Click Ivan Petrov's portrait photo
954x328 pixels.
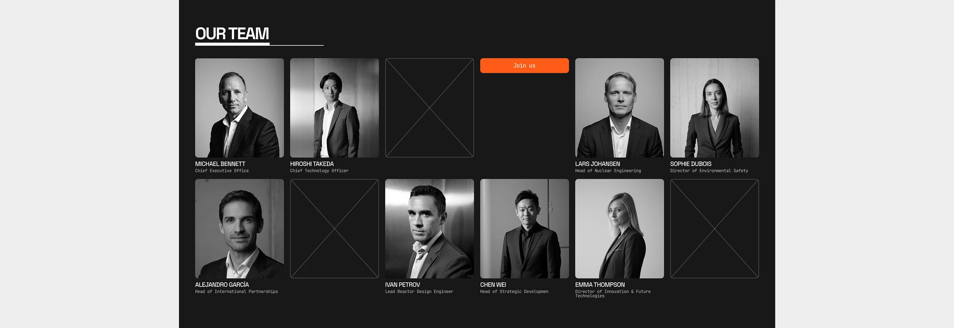tap(430, 229)
